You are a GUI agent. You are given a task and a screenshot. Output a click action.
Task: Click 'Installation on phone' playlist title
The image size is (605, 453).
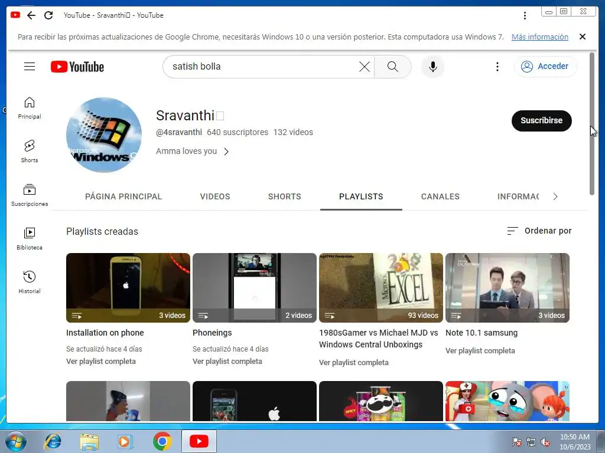click(105, 333)
